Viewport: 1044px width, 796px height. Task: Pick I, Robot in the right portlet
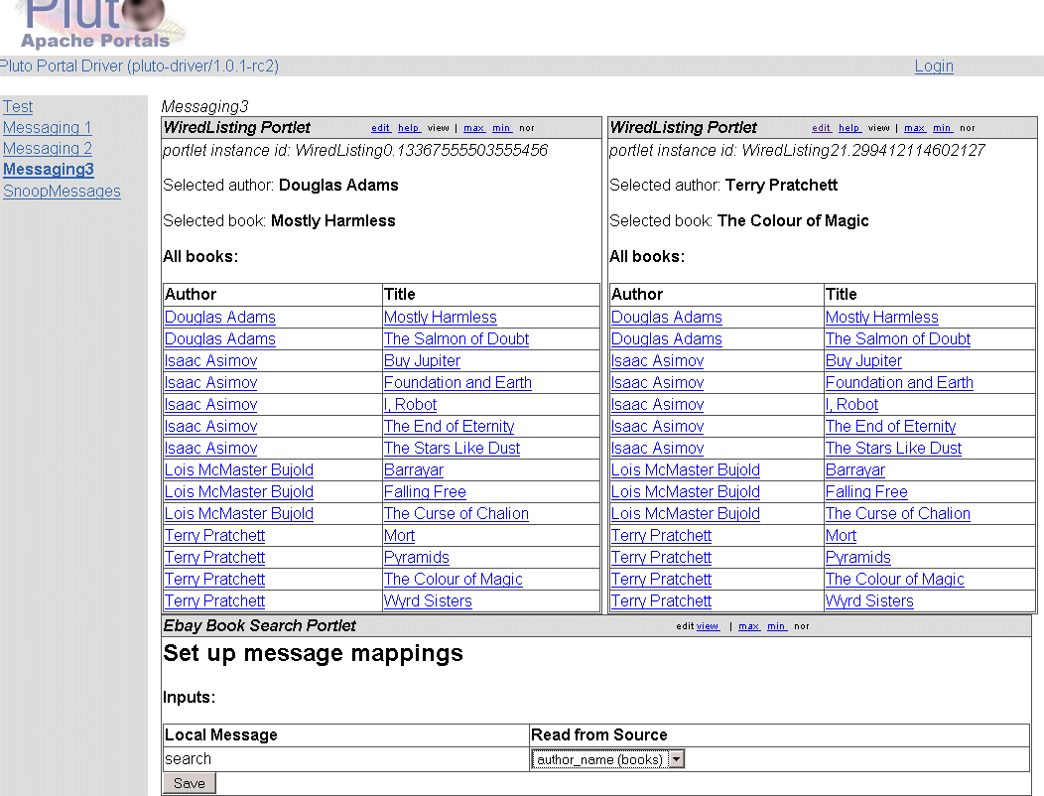[x=851, y=404]
